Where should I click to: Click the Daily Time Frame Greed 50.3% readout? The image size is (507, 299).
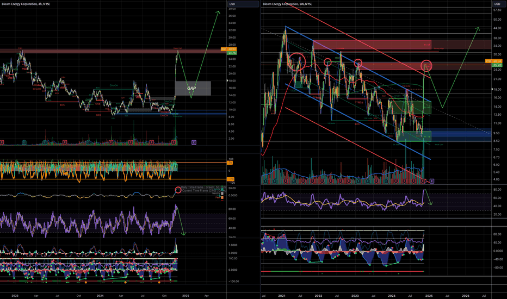[203, 187]
